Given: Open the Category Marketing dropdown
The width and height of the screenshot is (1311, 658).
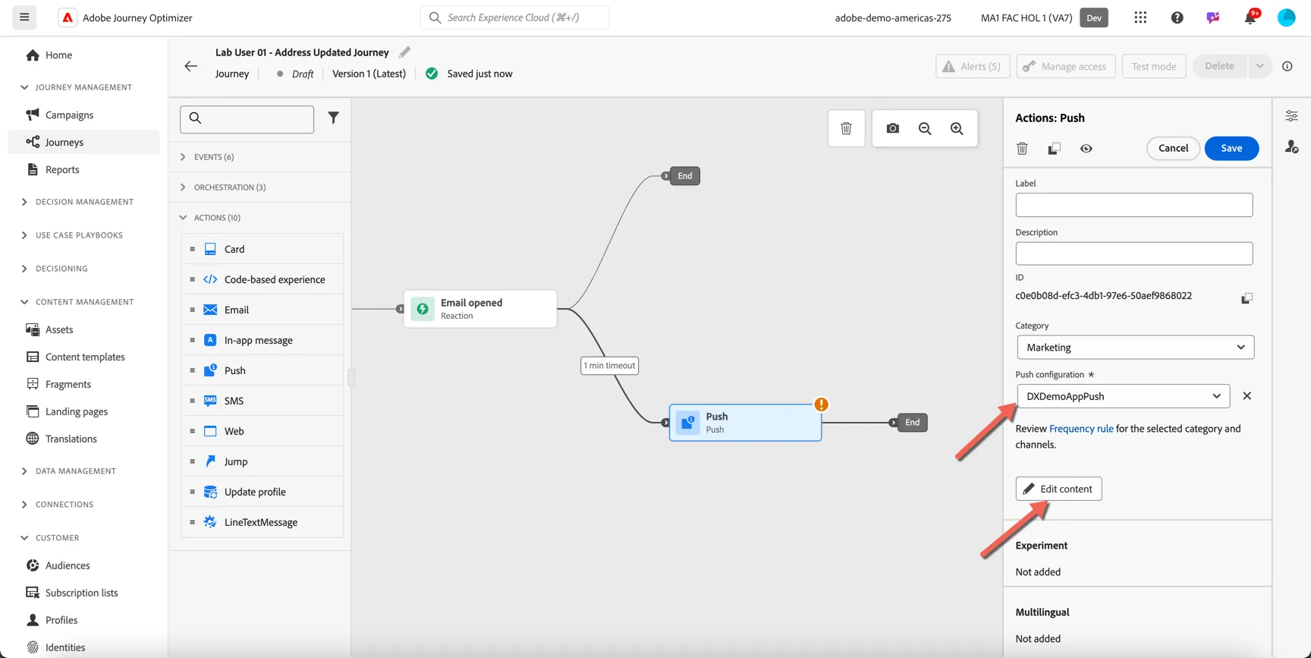Looking at the screenshot, I should coord(1135,348).
